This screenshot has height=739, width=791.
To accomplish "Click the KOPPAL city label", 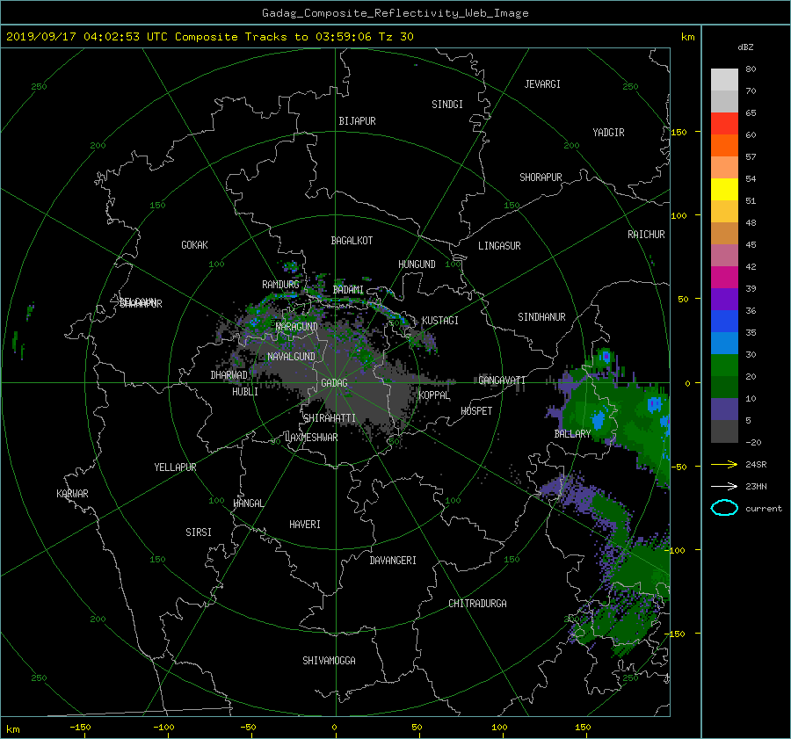I will [x=434, y=395].
